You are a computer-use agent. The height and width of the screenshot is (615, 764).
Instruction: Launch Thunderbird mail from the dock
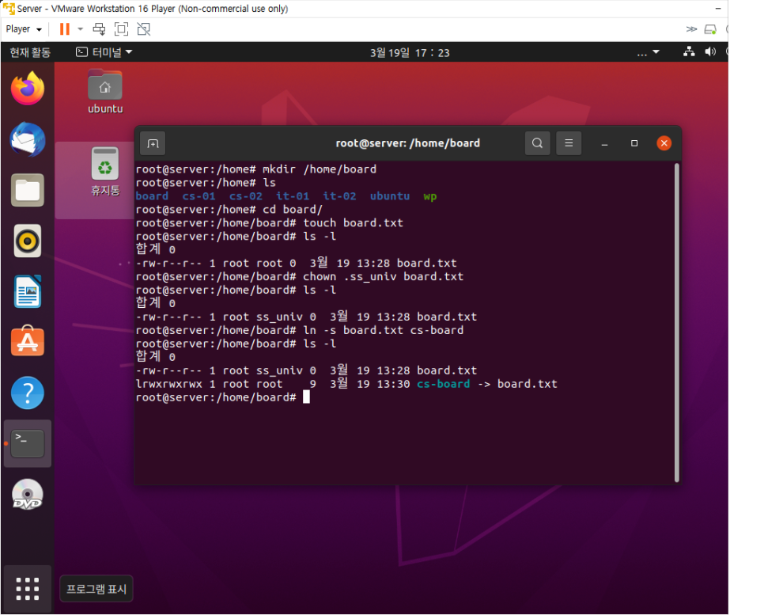pyautogui.click(x=28, y=139)
